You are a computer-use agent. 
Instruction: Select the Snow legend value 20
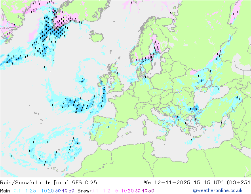131,191
